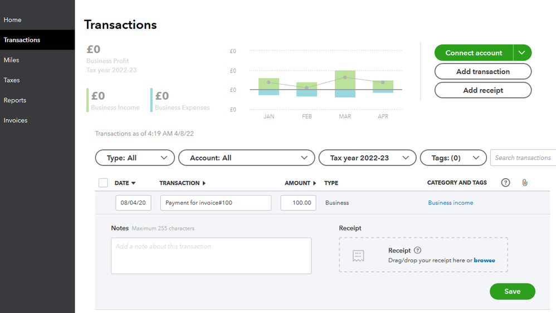Expand the Tax year 2022-23 dropdown
The height and width of the screenshot is (313, 556).
[367, 158]
